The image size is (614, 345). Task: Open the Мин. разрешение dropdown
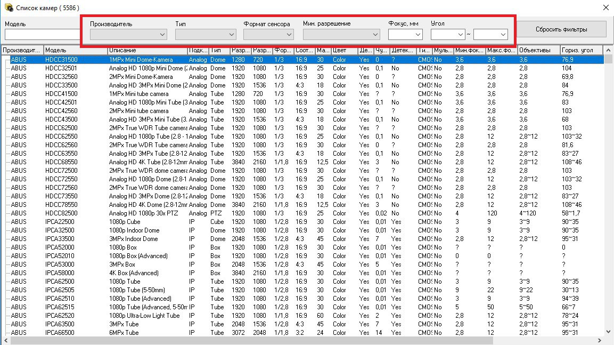pos(341,35)
